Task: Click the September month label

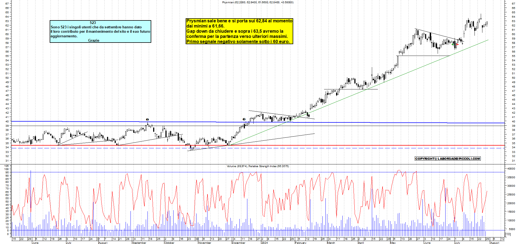Action: pyautogui.click(x=139, y=243)
